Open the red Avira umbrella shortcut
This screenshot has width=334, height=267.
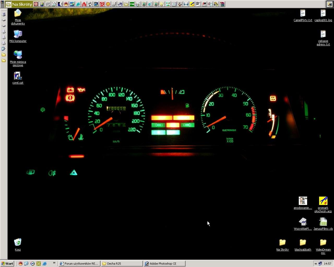pyautogui.click(x=102, y=4)
